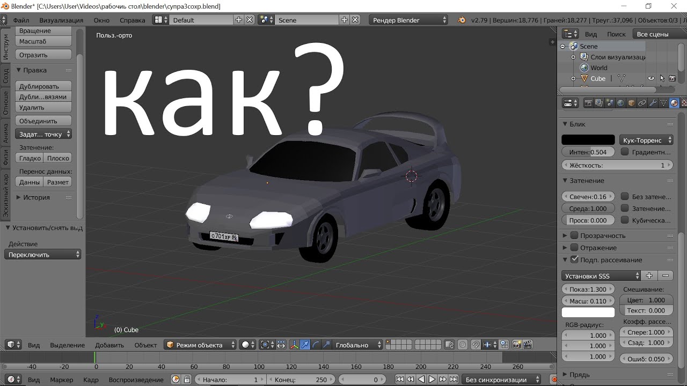The height and width of the screenshot is (386, 687).
Task: Click the Гладко shading button
Action: coord(30,158)
